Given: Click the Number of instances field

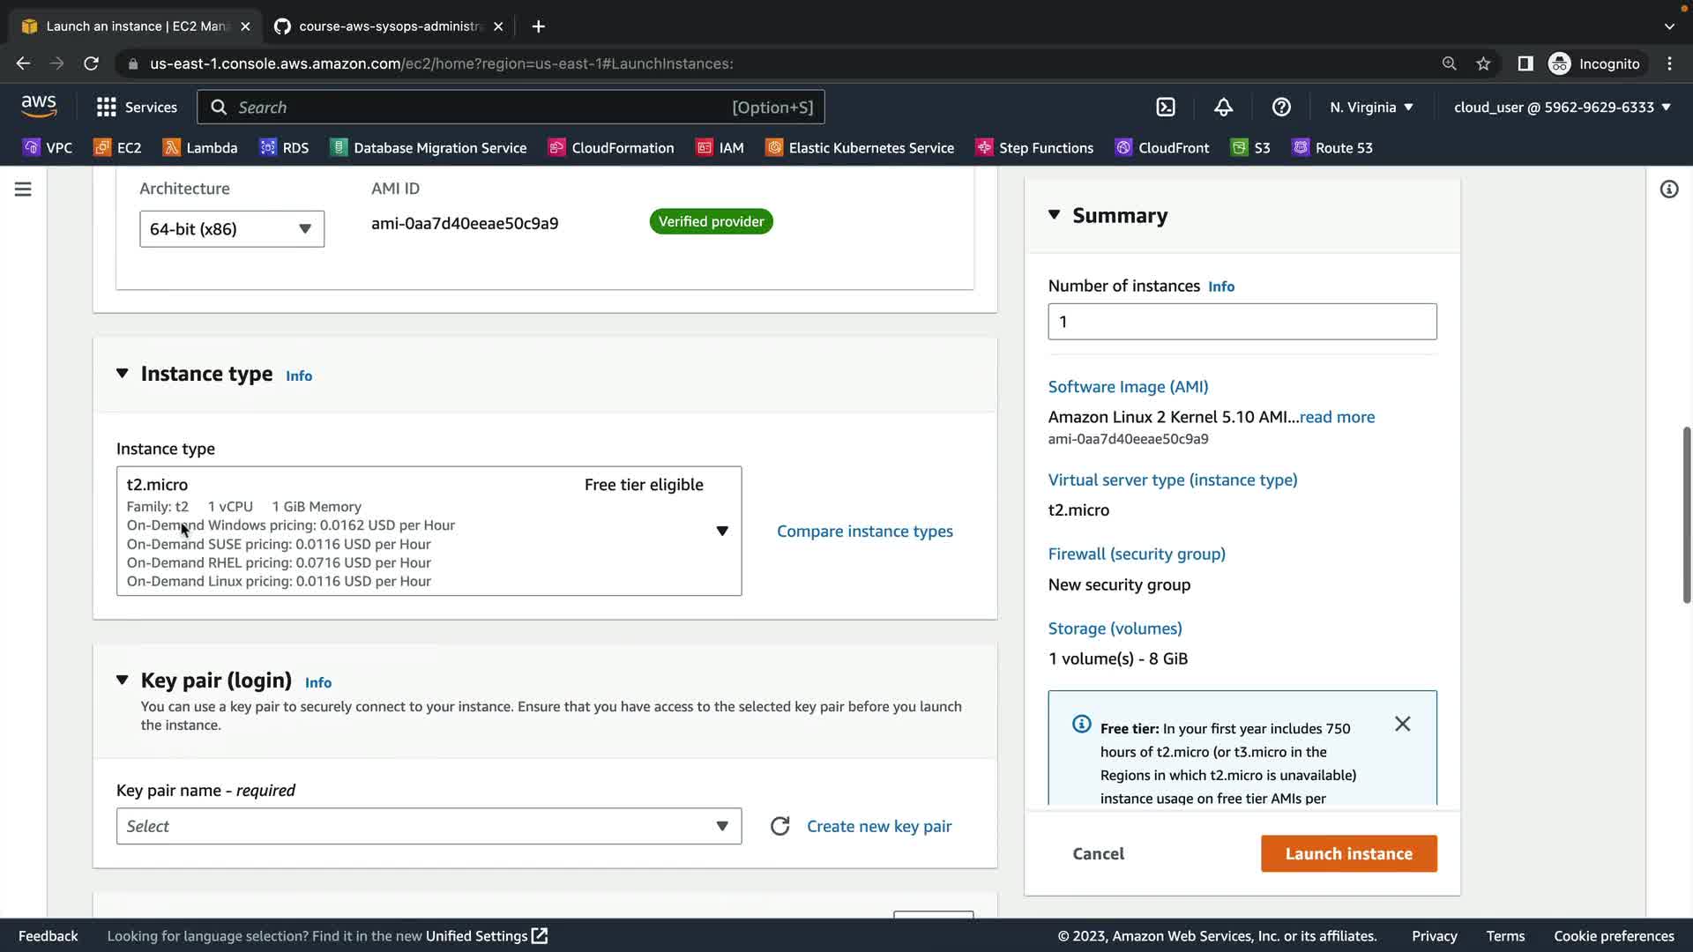Looking at the screenshot, I should click(x=1242, y=322).
